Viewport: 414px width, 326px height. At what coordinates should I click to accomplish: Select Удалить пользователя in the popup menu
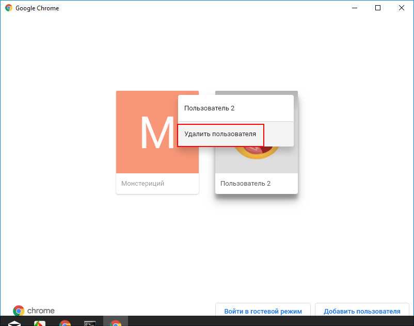[x=220, y=134]
